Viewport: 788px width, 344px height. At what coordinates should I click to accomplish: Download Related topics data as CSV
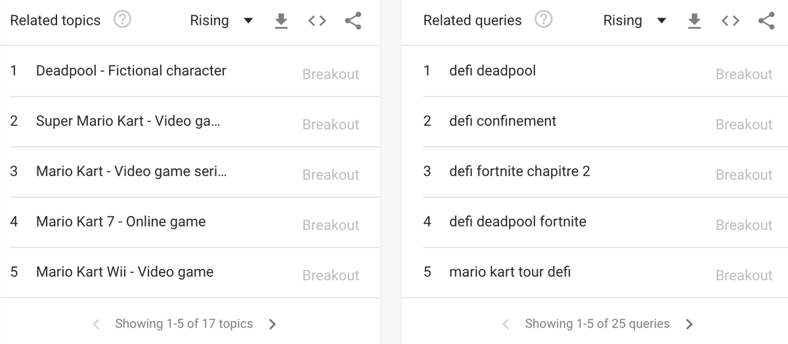coord(281,21)
